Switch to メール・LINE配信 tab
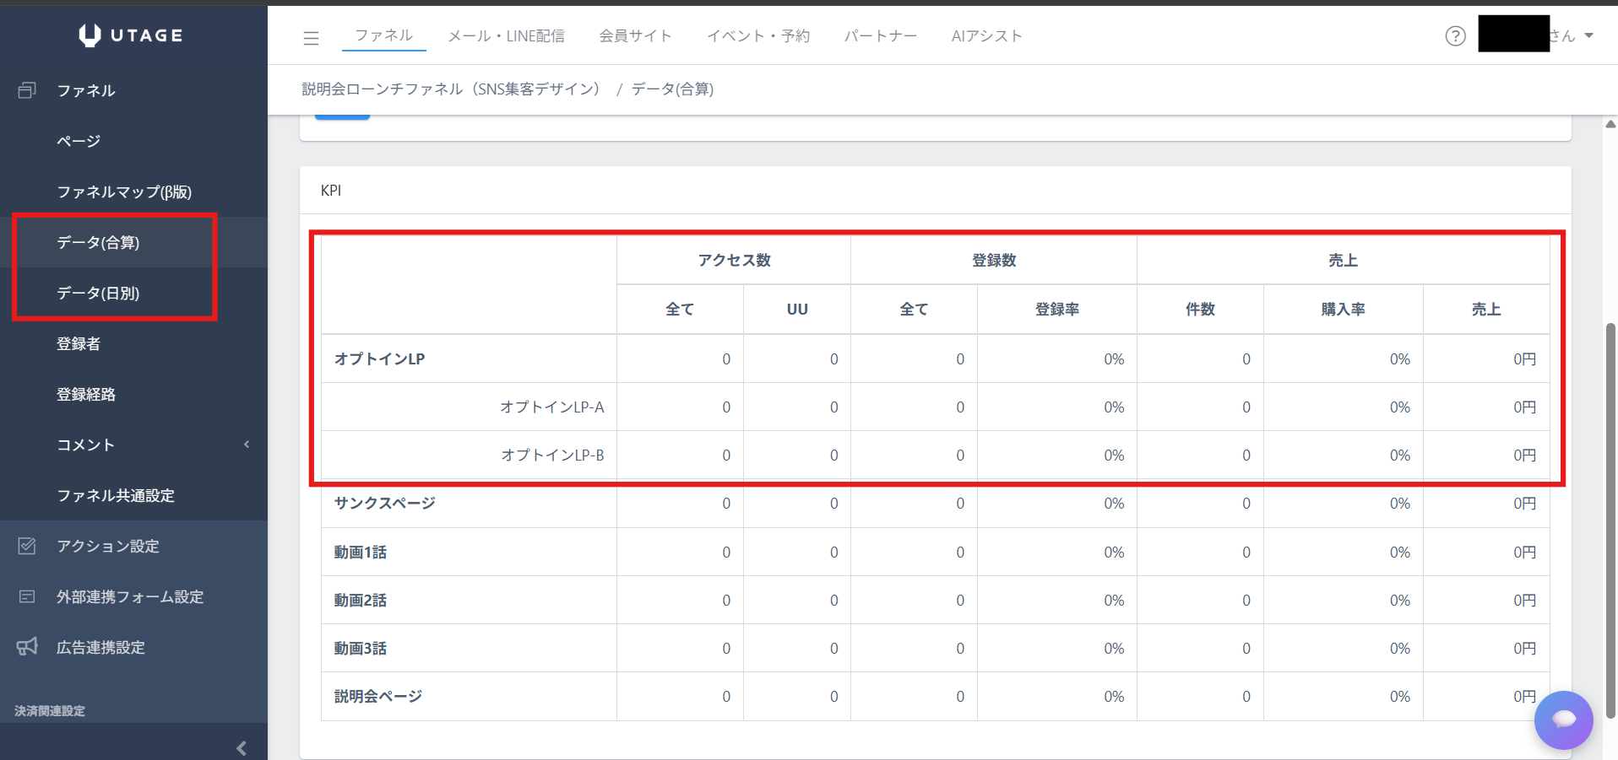The image size is (1618, 760). 506,36
